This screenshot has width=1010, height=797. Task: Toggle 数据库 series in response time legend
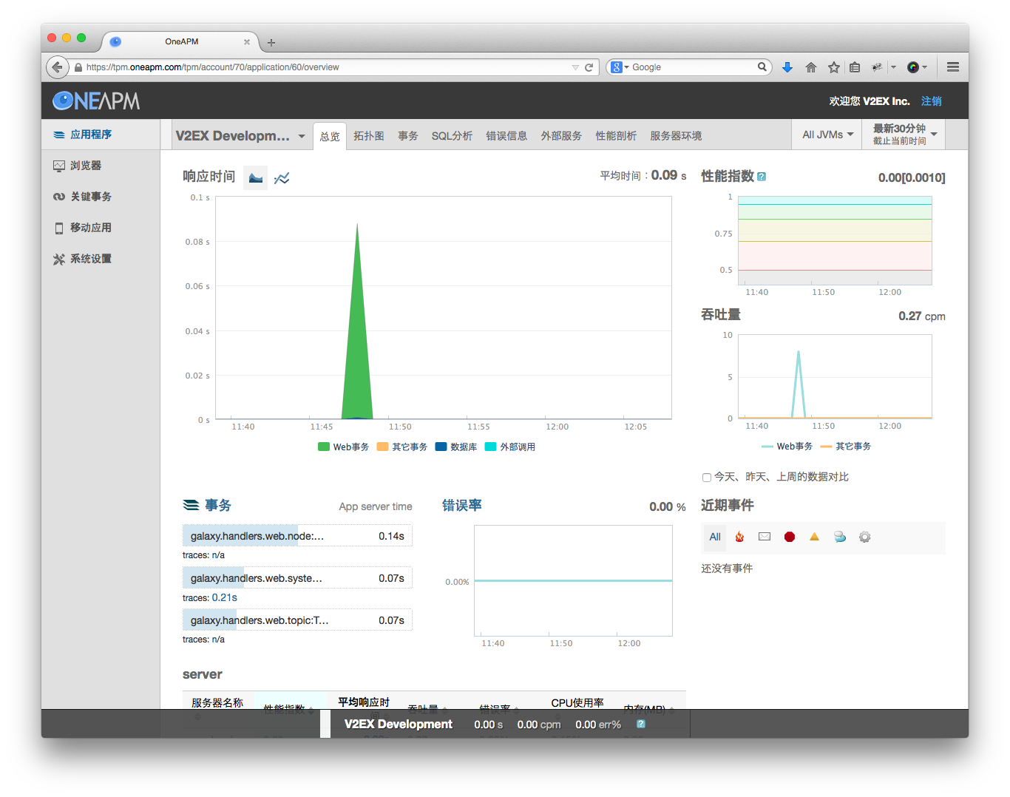(456, 447)
